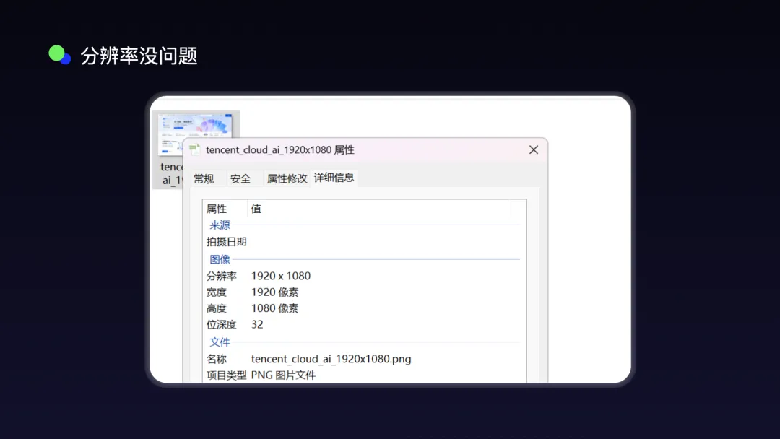The image size is (780, 439).
Task: Select the 1920 x 1080 resolution value
Action: pos(280,276)
